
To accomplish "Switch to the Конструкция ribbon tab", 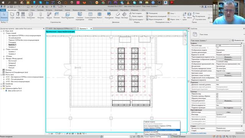I will click(23, 10).
